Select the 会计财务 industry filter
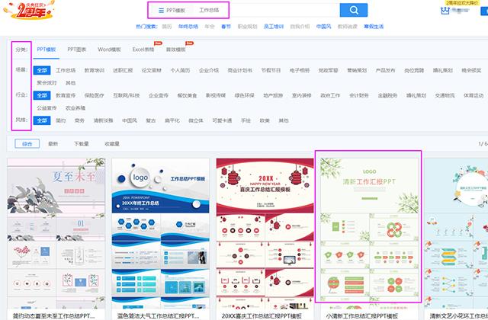This screenshot has width=488, height=320. tap(359, 95)
